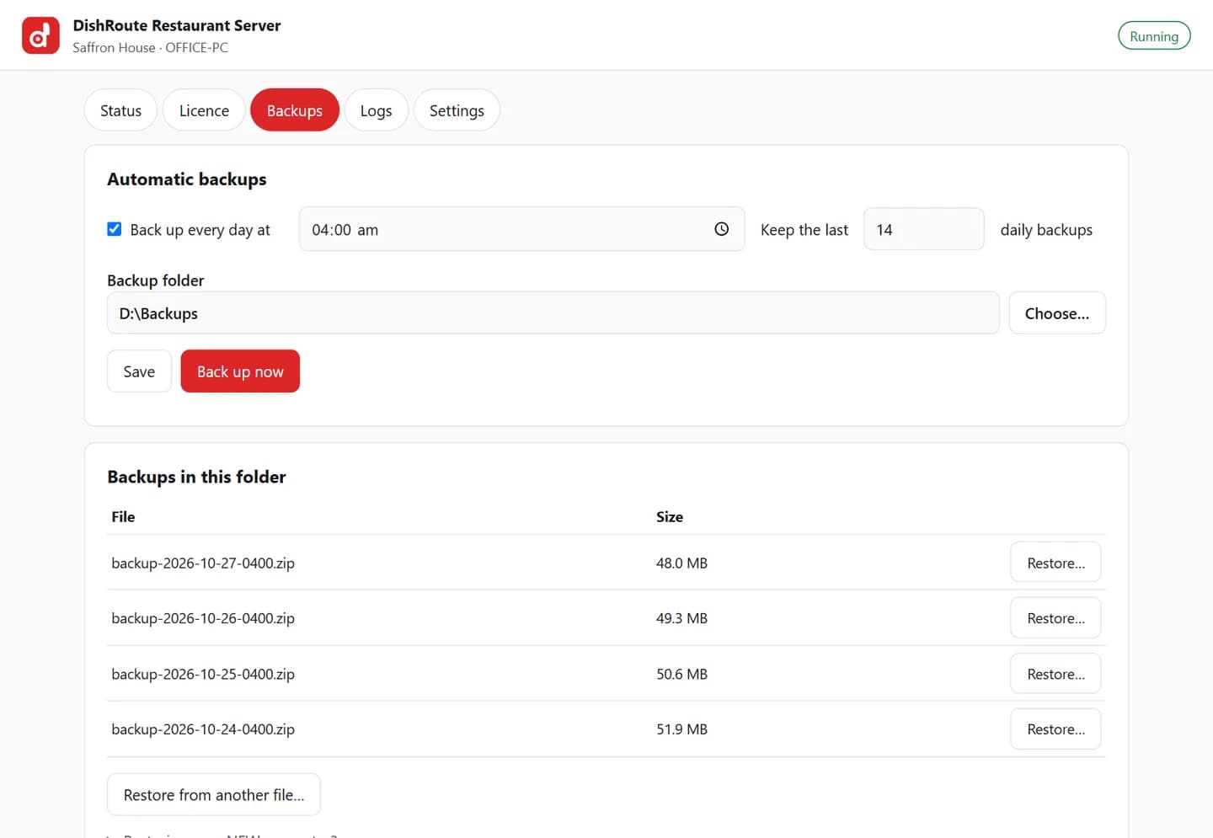Select file name backup-2026-10-26-0400.zip
The width and height of the screenshot is (1213, 838).
tap(203, 618)
